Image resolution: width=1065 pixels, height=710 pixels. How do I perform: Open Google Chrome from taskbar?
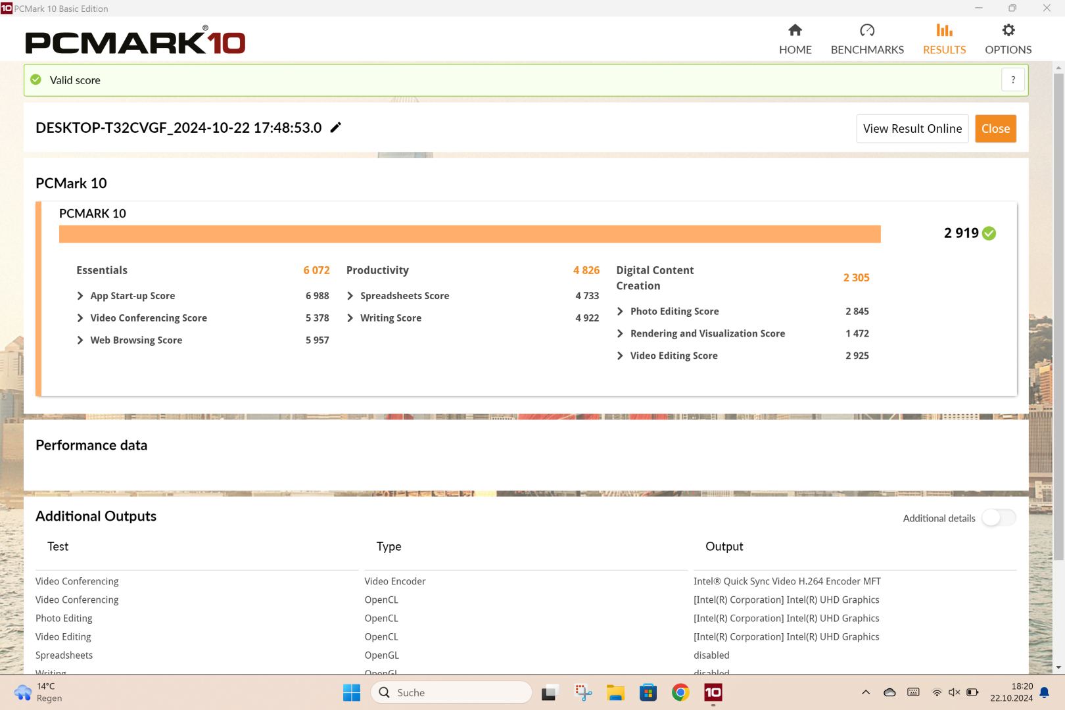point(680,692)
